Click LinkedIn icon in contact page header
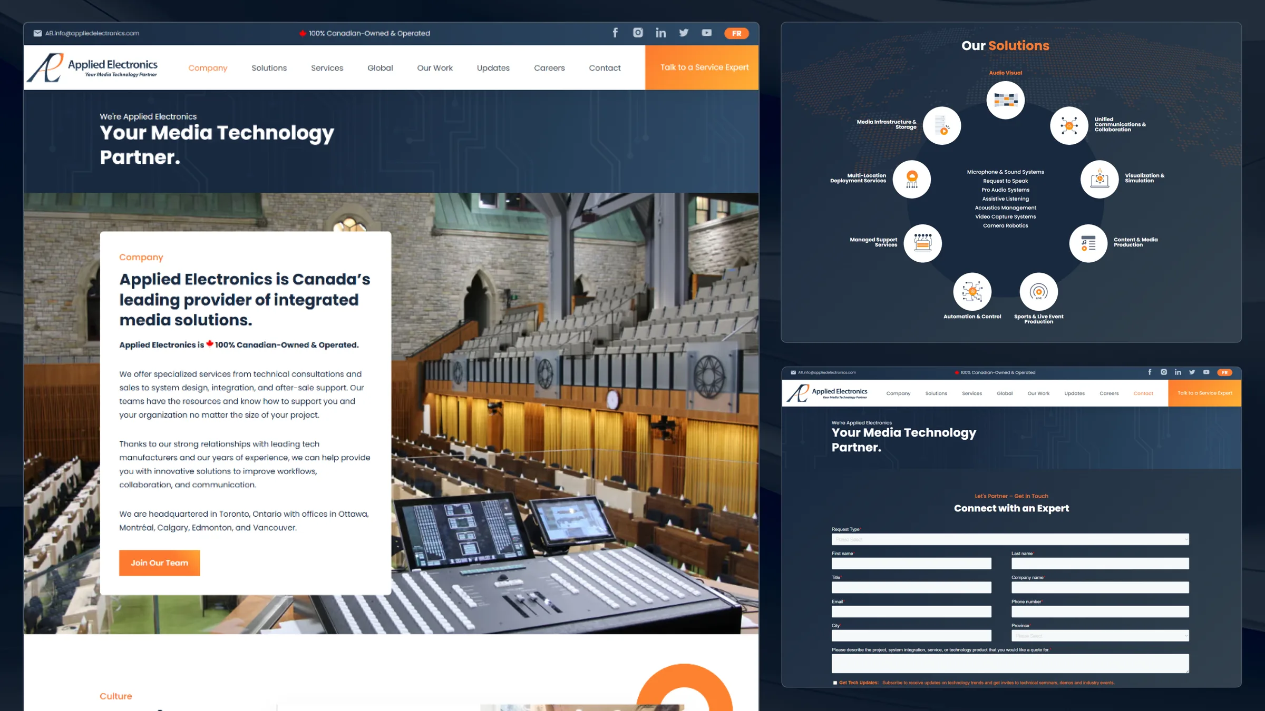Viewport: 1265px width, 711px height. 1178,372
